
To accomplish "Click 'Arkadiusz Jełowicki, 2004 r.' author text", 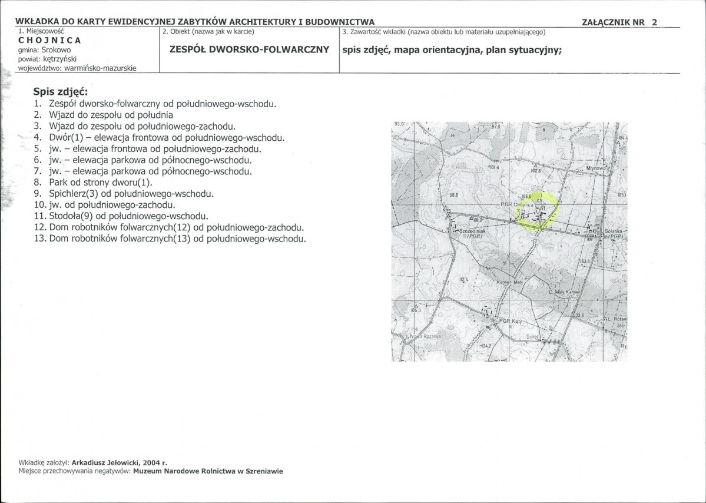I will [120, 462].
